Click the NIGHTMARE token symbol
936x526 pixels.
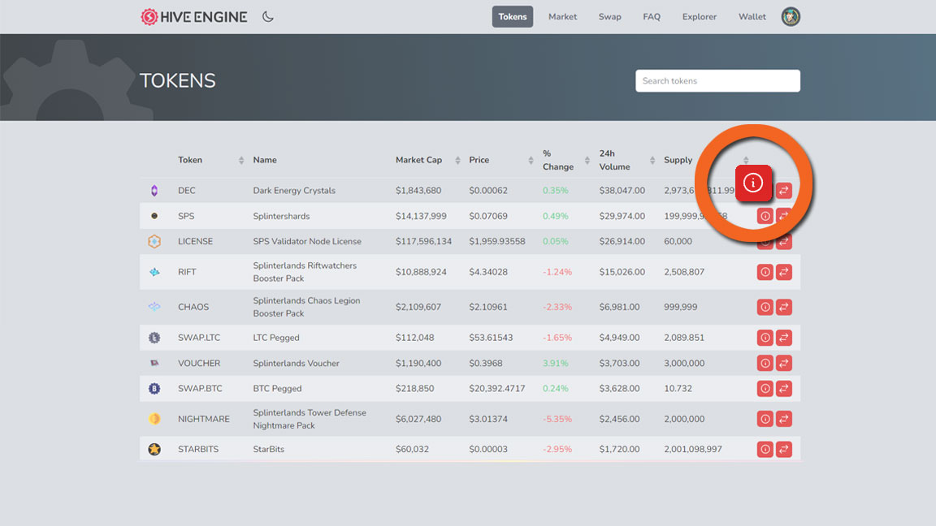(204, 419)
